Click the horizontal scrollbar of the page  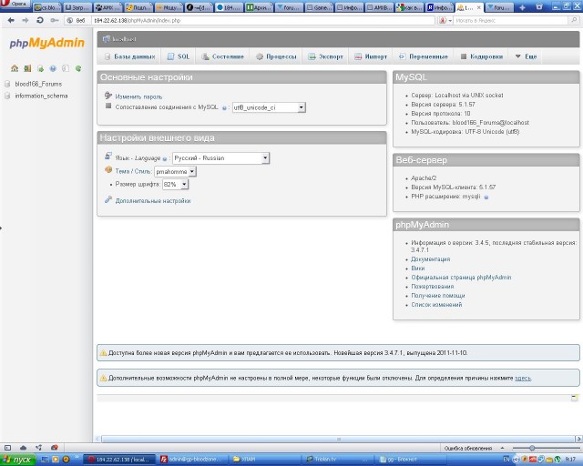coord(338,439)
